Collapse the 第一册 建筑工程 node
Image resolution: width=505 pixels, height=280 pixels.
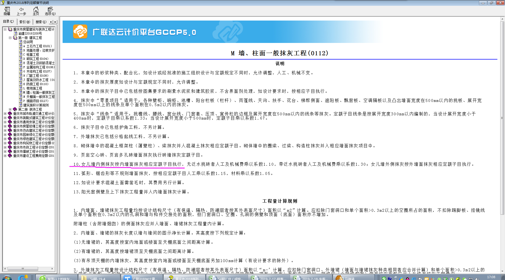[10, 38]
